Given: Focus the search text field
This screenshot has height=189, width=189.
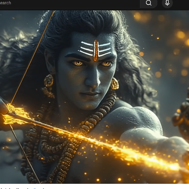Looking at the screenshot, I should pyautogui.click(x=70, y=3).
